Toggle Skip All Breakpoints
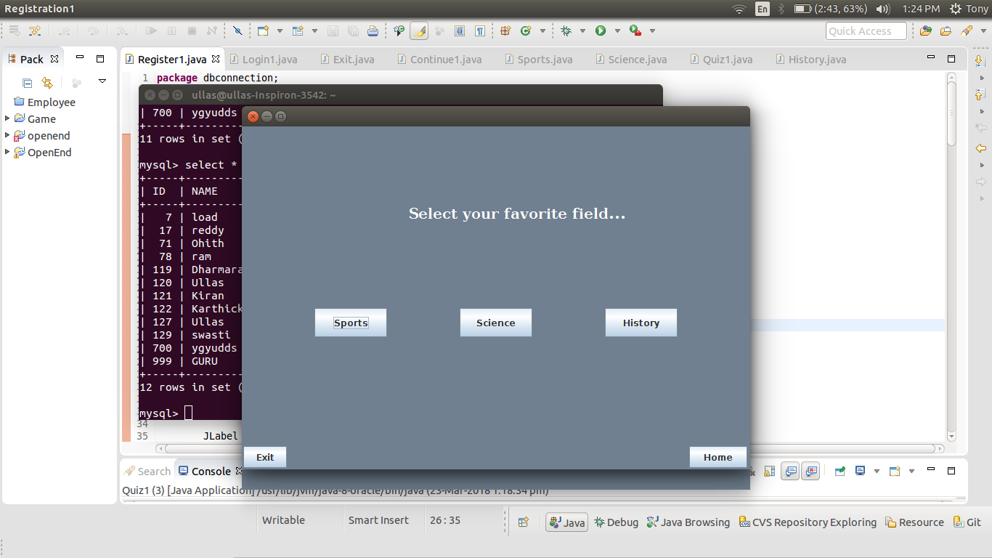The height and width of the screenshot is (558, 992). [x=238, y=31]
